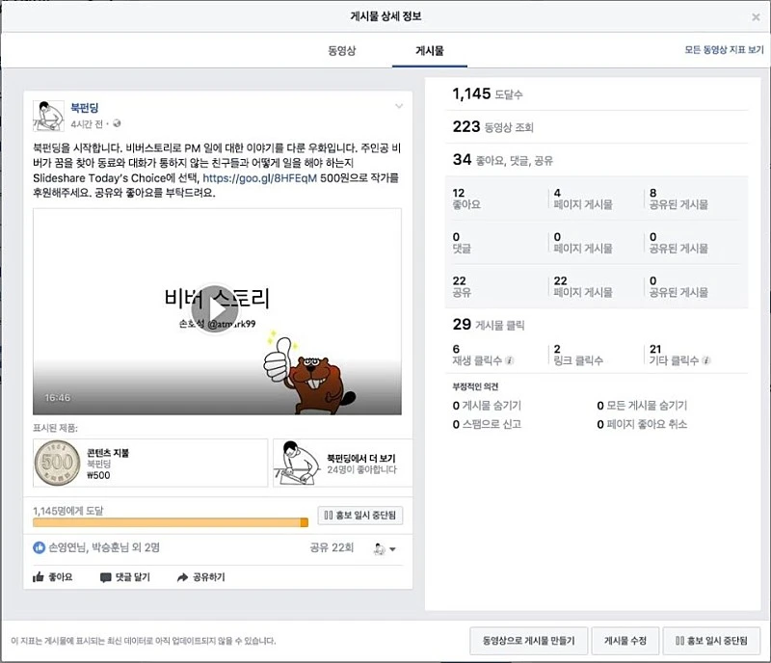Screen dimensions: 771x663
Task: Click the info icon next to 기타 클릭수
Action: pos(706,360)
